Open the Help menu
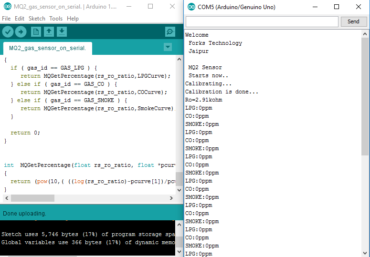Viewport: 370px width, 257px height. [73, 19]
